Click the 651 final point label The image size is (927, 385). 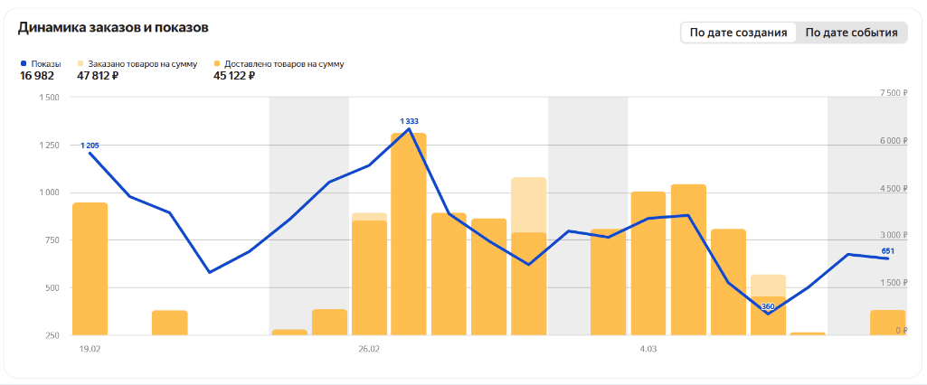pos(887,251)
